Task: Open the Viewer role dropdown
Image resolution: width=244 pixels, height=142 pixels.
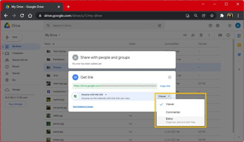Action: pyautogui.click(x=164, y=96)
